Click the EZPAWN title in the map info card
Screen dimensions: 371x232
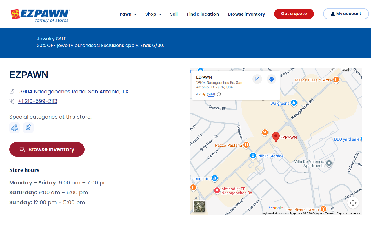point(204,77)
